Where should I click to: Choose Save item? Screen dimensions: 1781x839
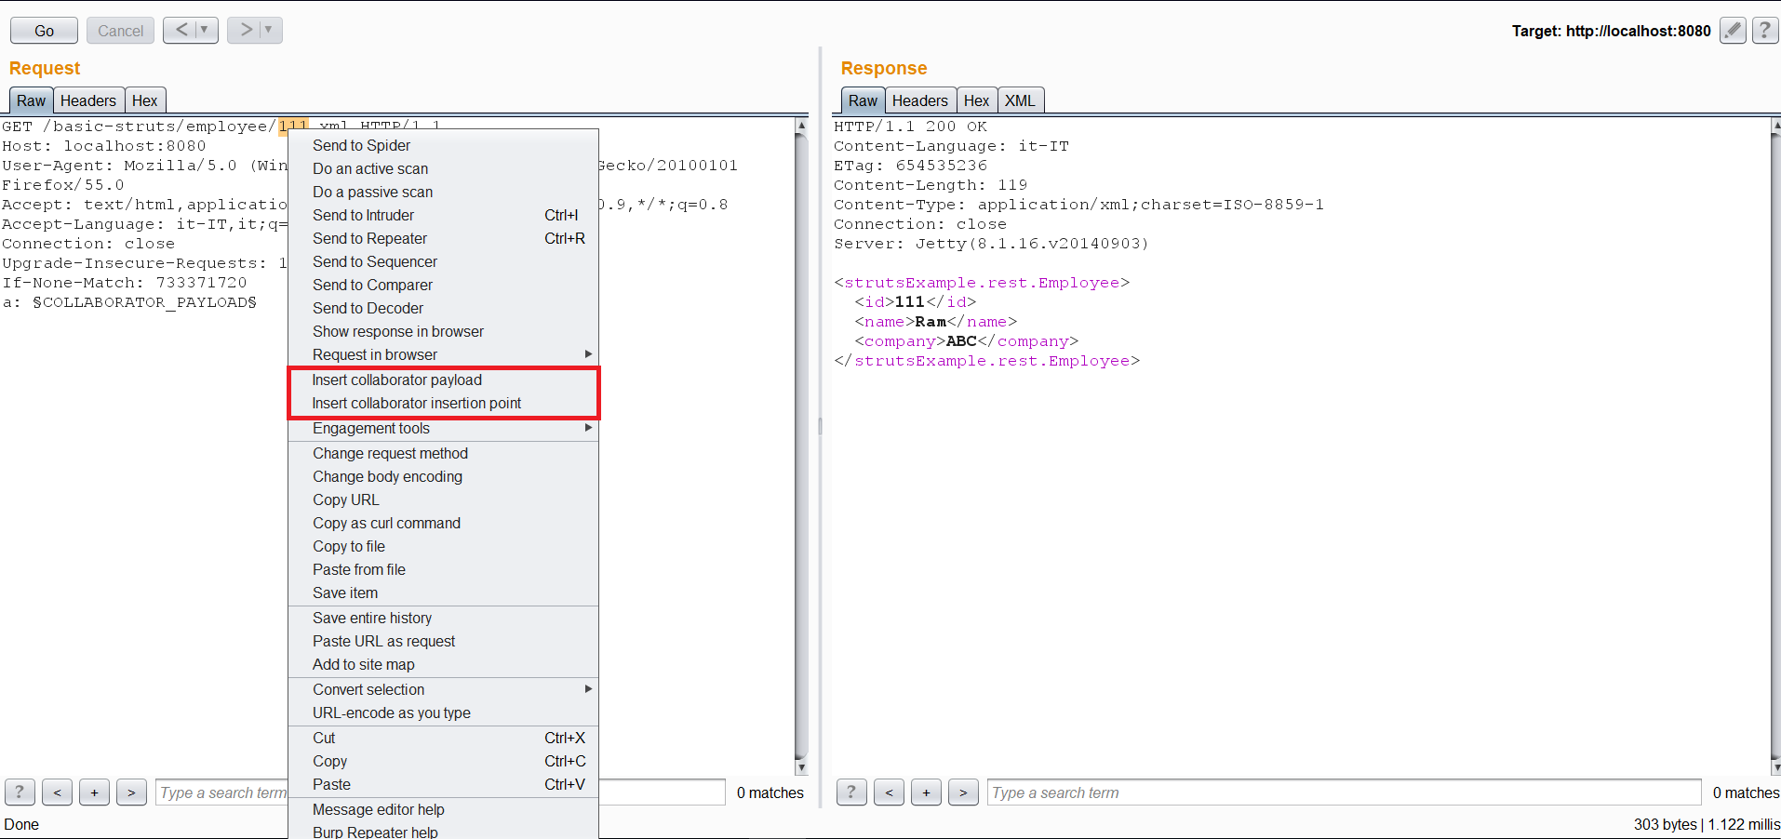(x=443, y=593)
